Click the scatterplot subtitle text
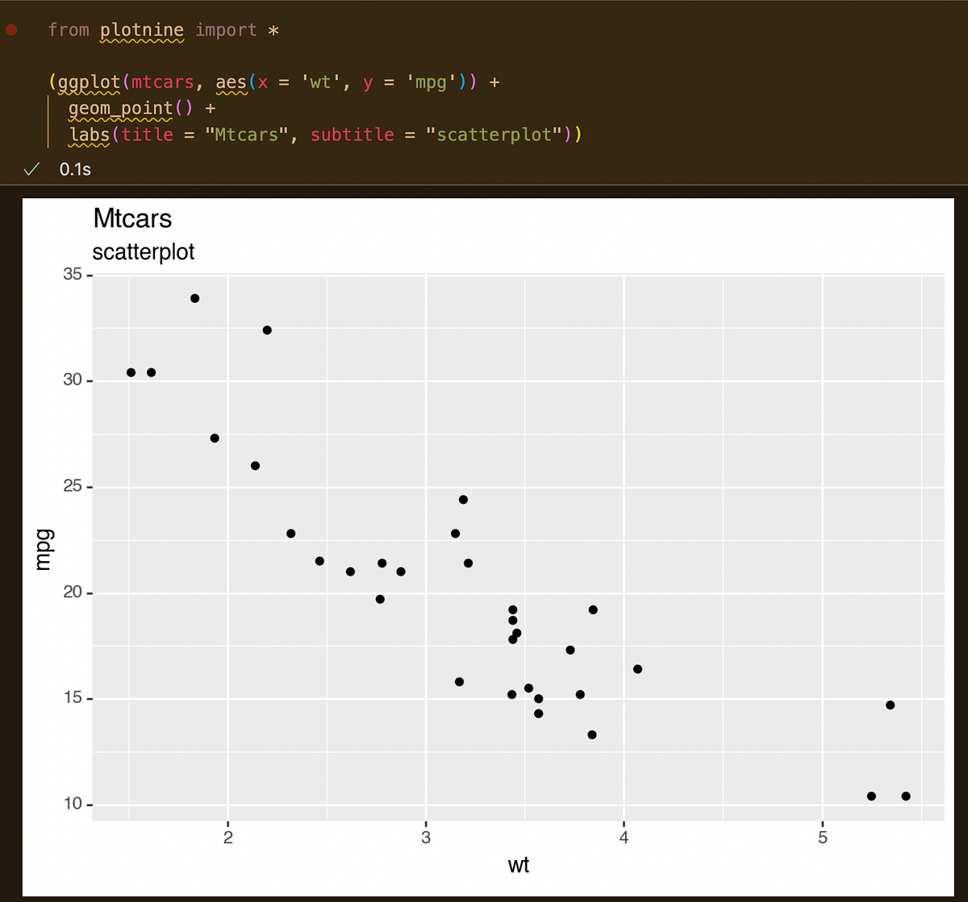 click(144, 251)
